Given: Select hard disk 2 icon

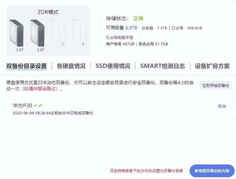Looking at the screenshot, I should [x=38, y=33].
